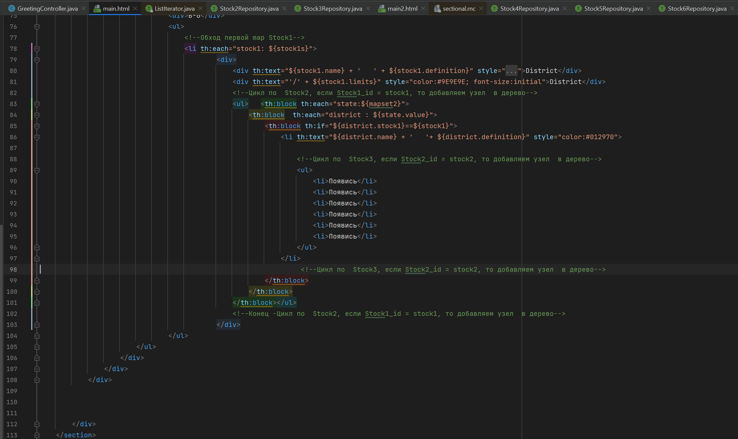Open the Stock4Repository.java tab
The image size is (738, 439).
[529, 8]
